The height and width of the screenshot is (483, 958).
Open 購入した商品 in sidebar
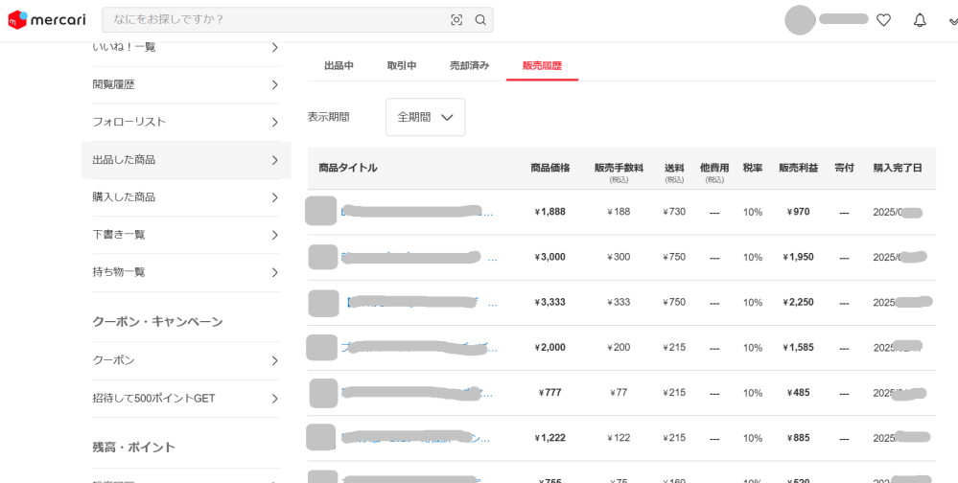(186, 197)
